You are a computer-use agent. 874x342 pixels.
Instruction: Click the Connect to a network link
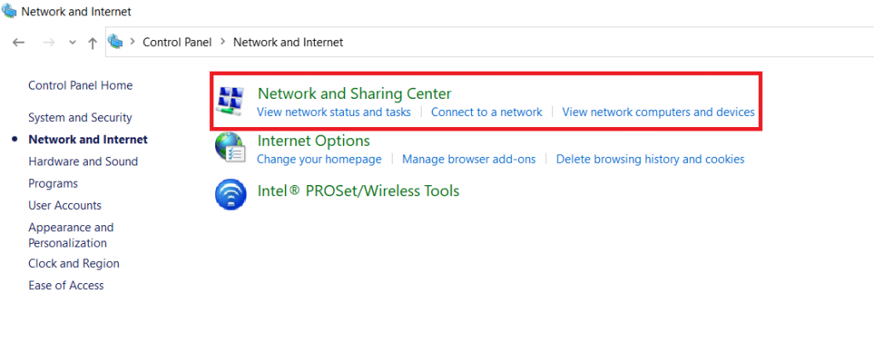[x=487, y=112]
